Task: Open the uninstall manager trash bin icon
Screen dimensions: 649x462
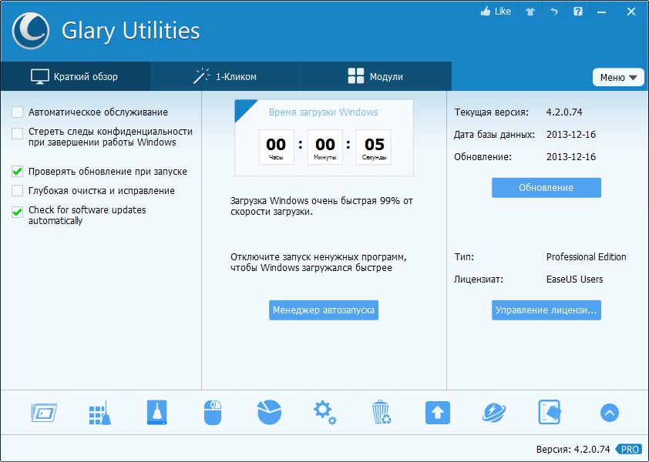Action: click(382, 412)
